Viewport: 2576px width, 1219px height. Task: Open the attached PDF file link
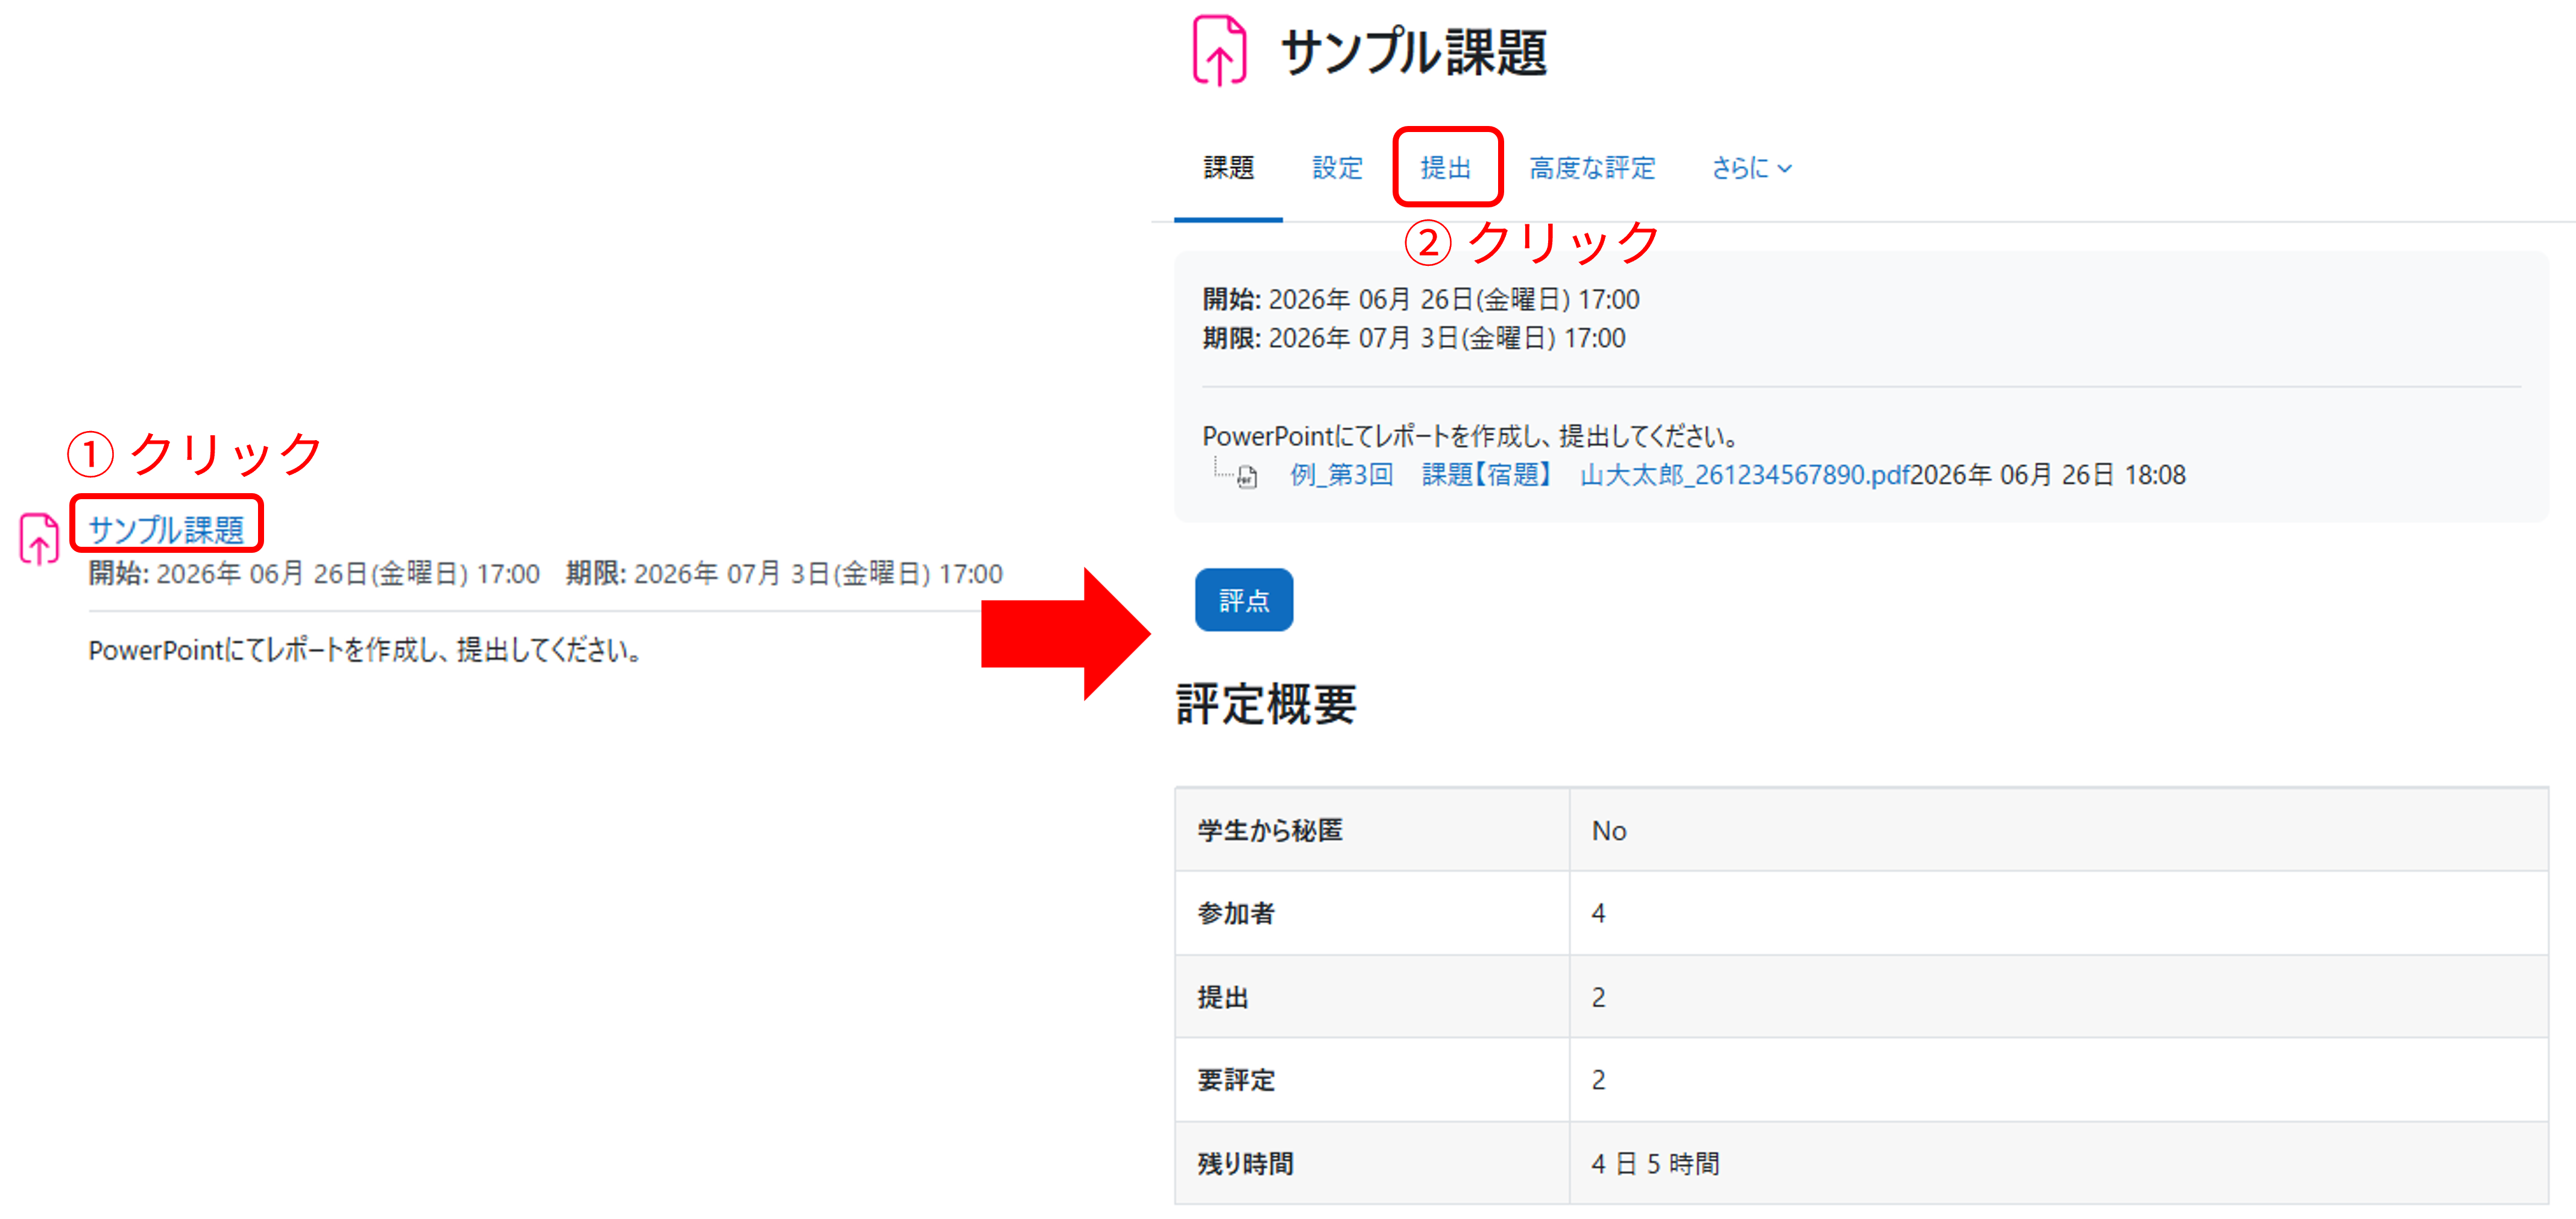coord(1599,474)
